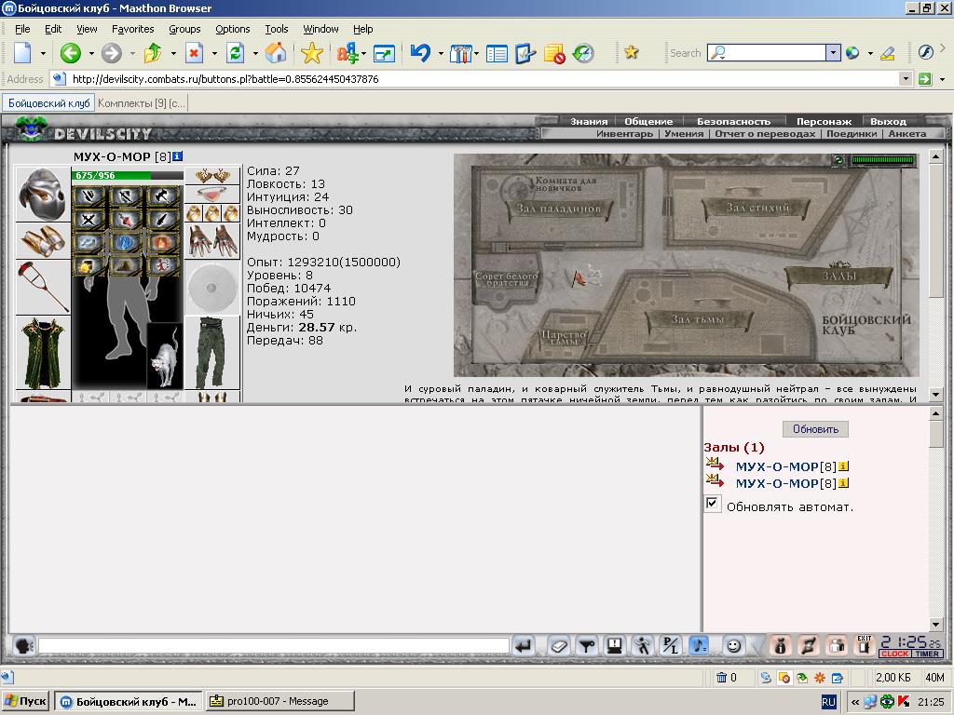Open the 'Инвентарь' link
Image resolution: width=954 pixels, height=715 pixels.
(624, 134)
